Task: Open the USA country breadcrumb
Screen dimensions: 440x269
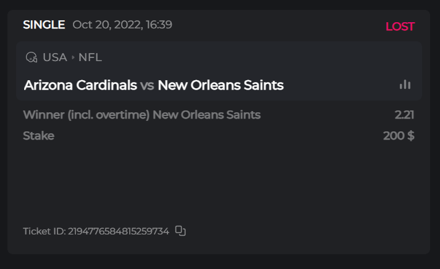Action: tap(54, 57)
